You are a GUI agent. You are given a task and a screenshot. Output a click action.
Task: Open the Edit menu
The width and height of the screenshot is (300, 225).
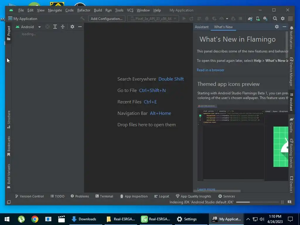tap(30, 10)
